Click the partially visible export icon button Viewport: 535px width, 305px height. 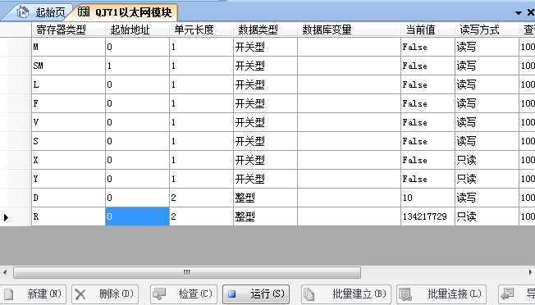tap(517, 294)
